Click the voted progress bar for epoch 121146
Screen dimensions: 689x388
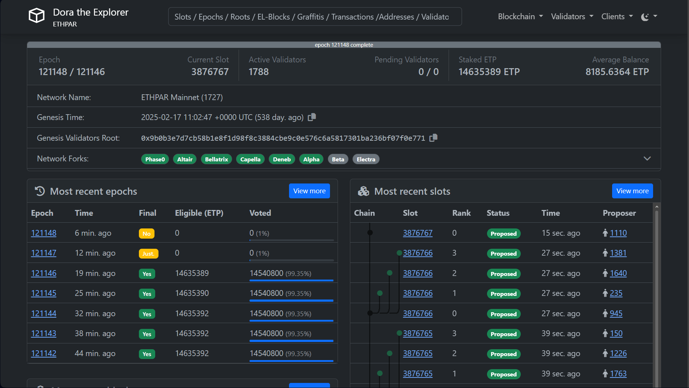[292, 280]
